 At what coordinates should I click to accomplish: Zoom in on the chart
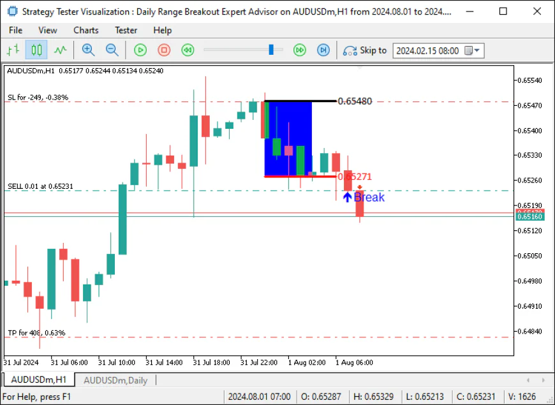88,50
